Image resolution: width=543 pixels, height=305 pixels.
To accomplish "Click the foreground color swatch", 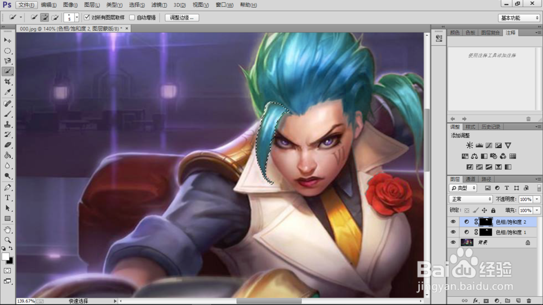I will click(x=5, y=257).
